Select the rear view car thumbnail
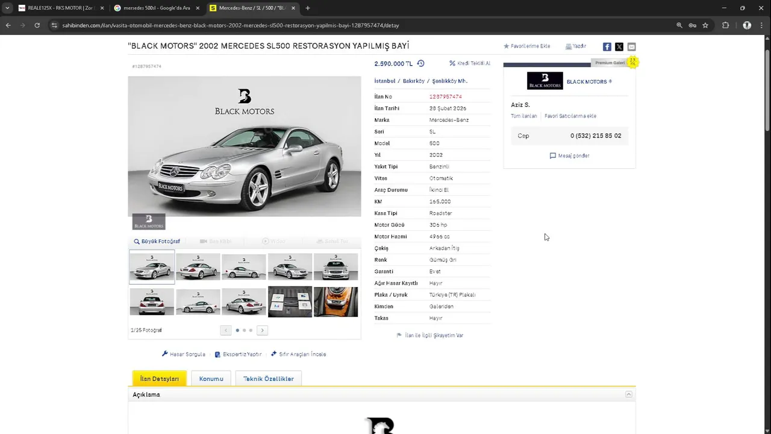771x434 pixels. (x=152, y=301)
